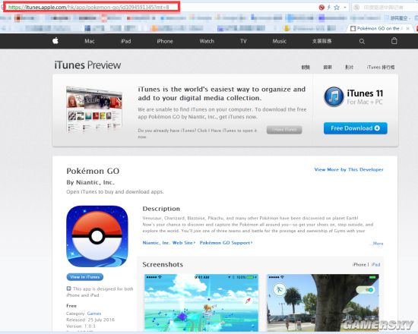Open the TV section
Viewport: 418px width, 334px height.
click(x=243, y=41)
